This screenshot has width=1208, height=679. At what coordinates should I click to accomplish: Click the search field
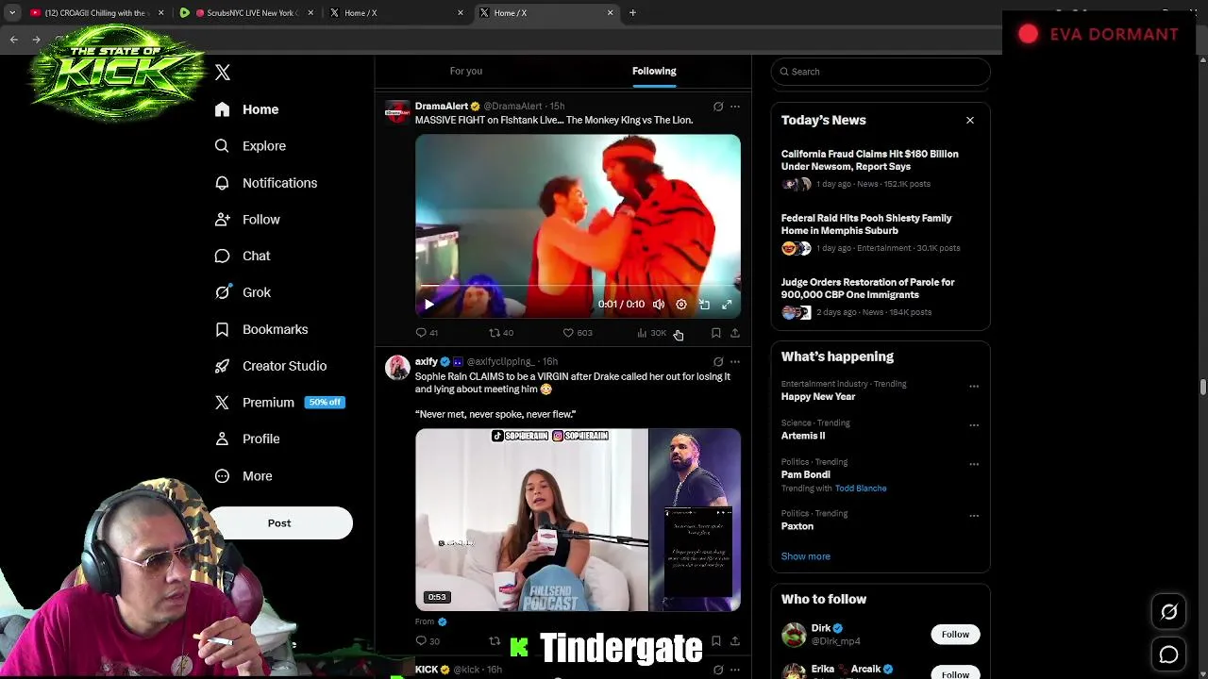(x=881, y=72)
